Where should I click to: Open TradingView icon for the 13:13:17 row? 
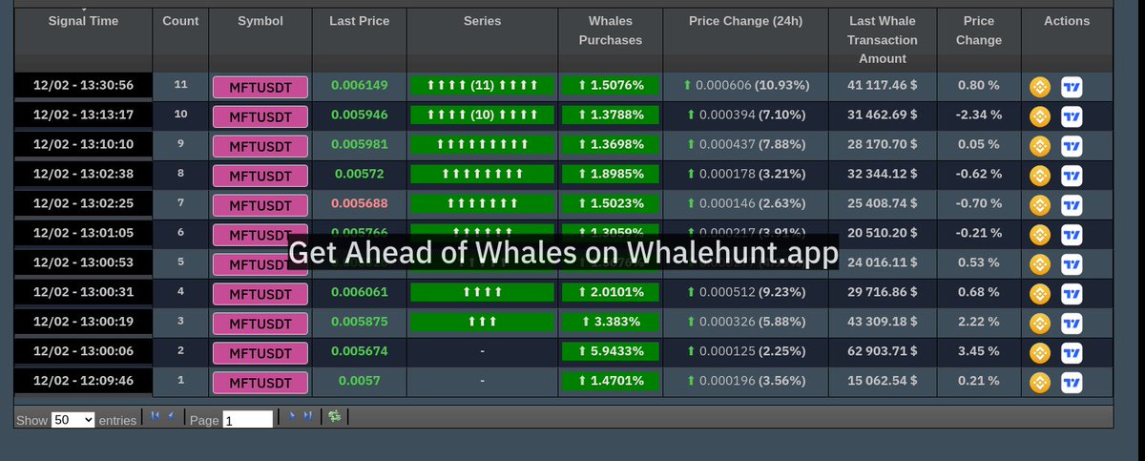coord(1072,116)
